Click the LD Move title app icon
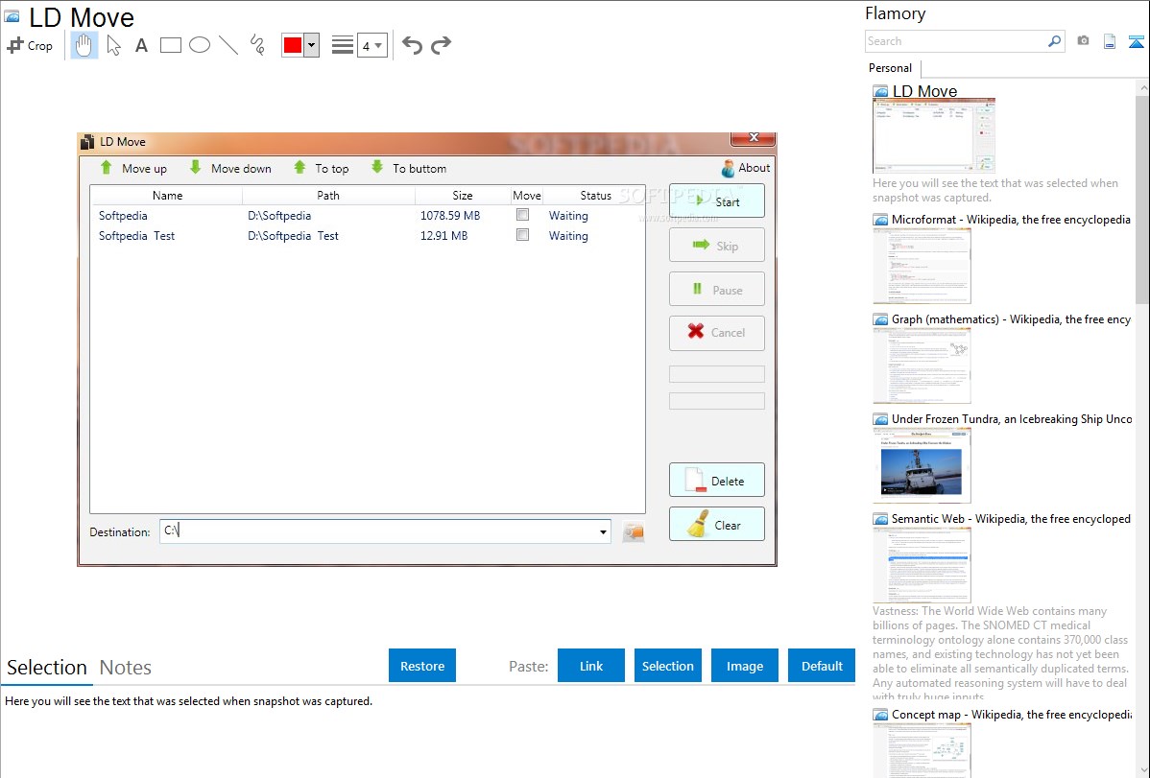Viewport: 1150px width, 778px height. 87,142
